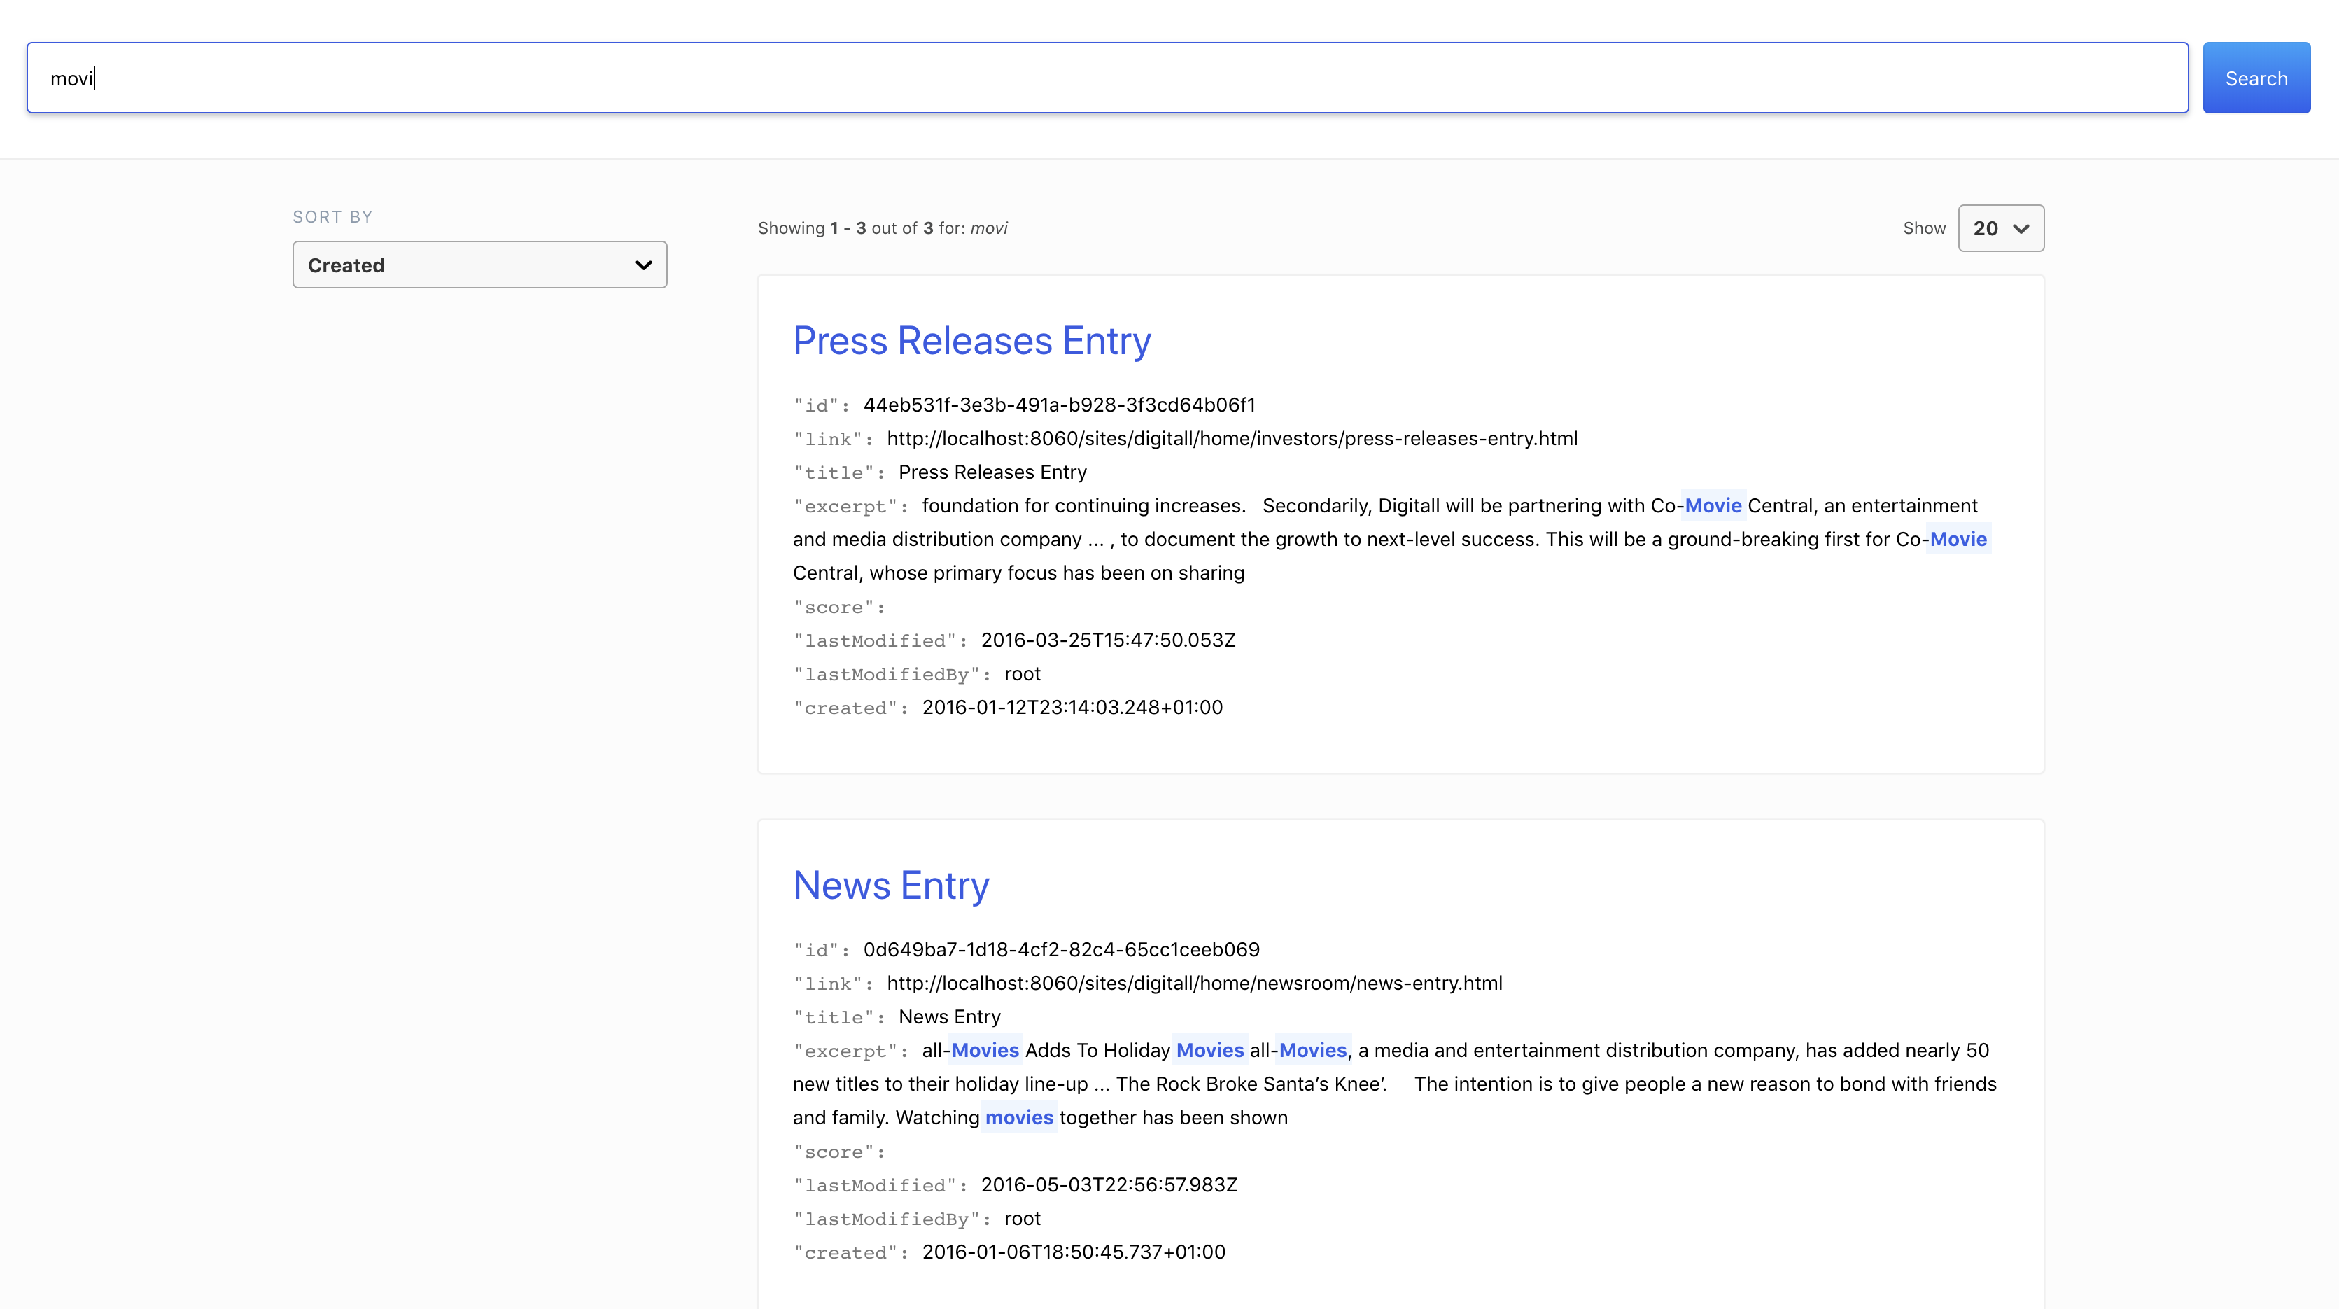Click first highlighted 'Movies' in News Entry excerpt

click(984, 1050)
